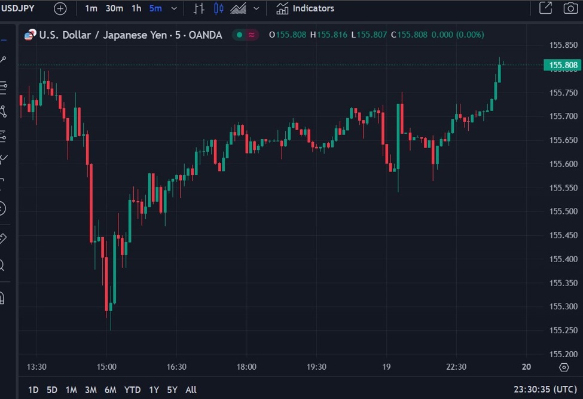Set date range to YTD

pos(132,390)
